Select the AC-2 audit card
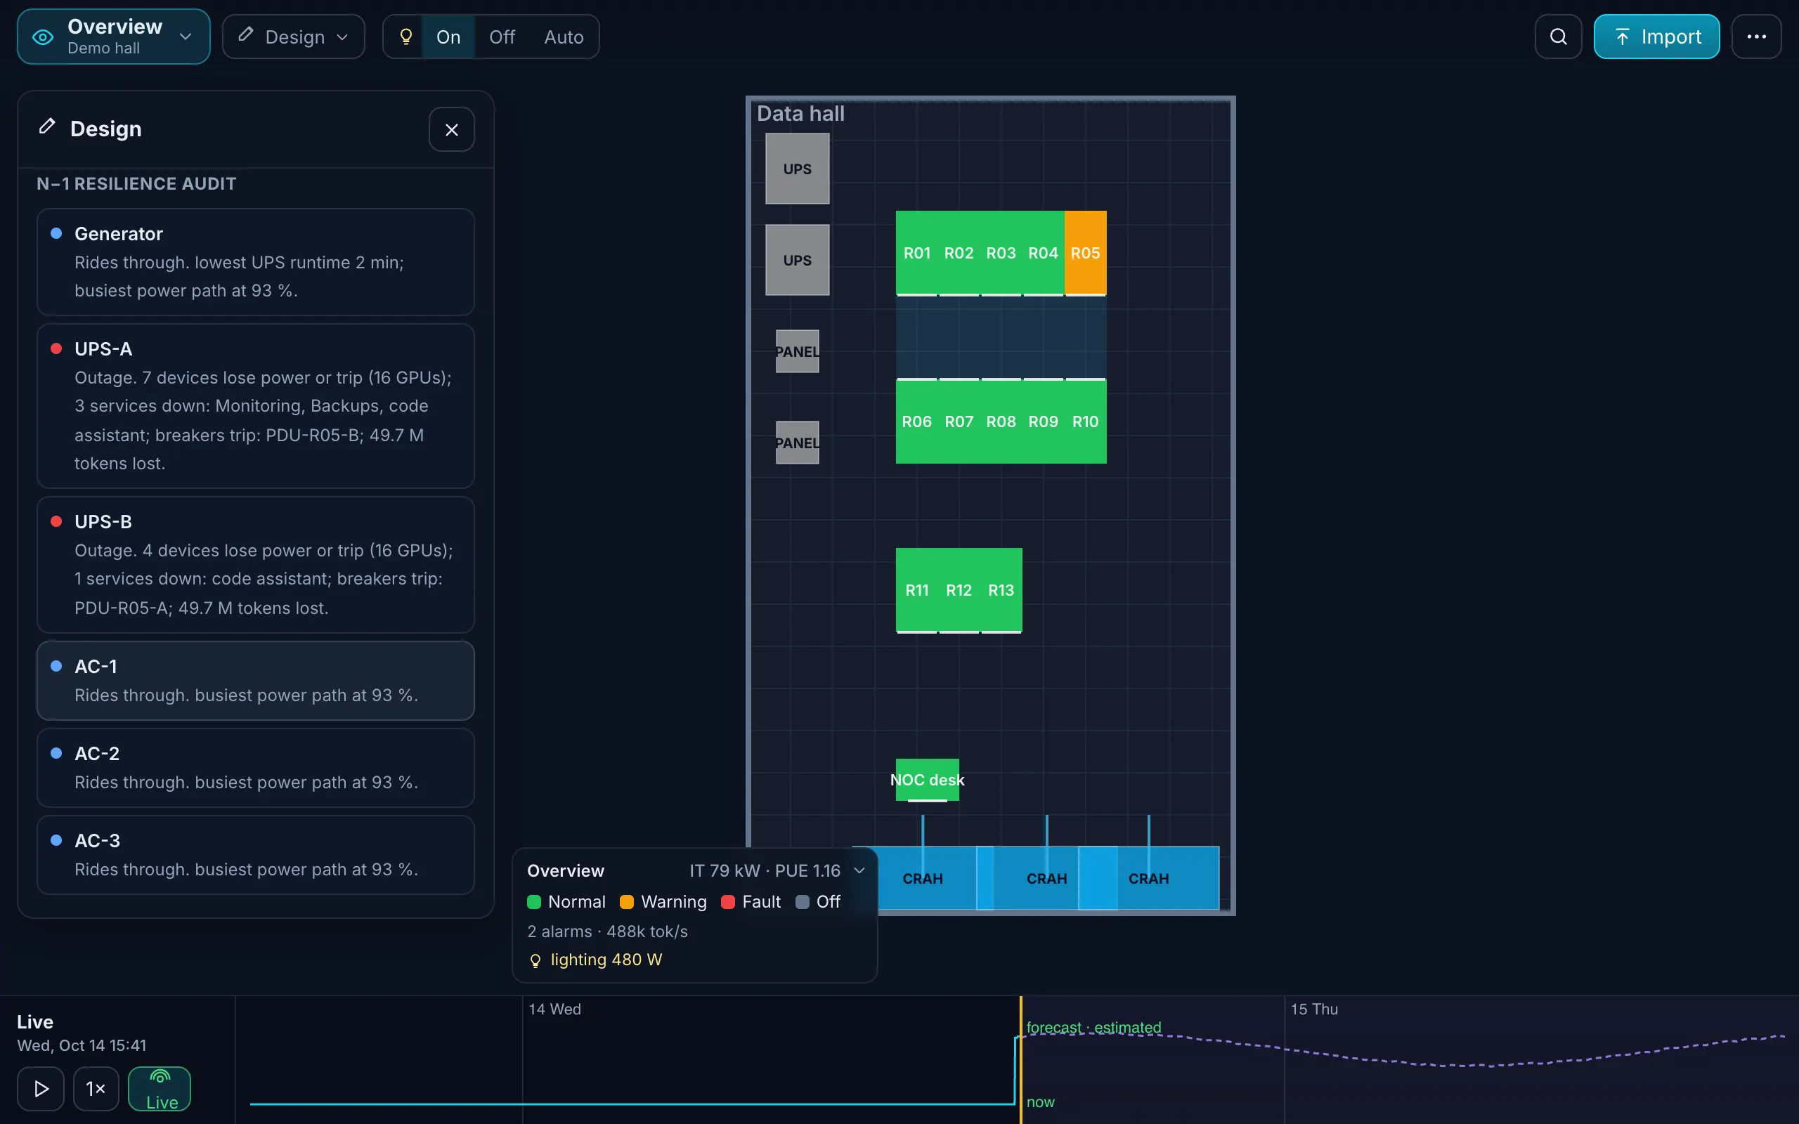 (256, 768)
